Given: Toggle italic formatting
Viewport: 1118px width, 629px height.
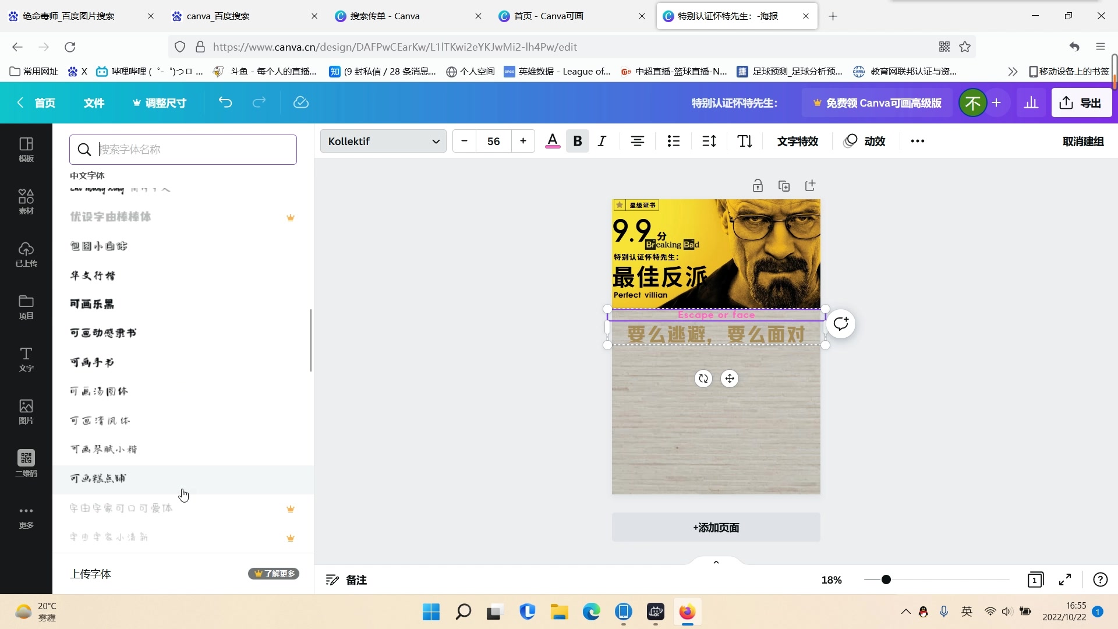Looking at the screenshot, I should coord(602,141).
